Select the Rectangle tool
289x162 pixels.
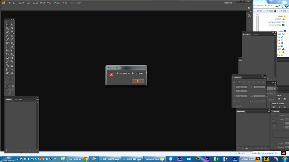pyautogui.click(x=12, y=36)
